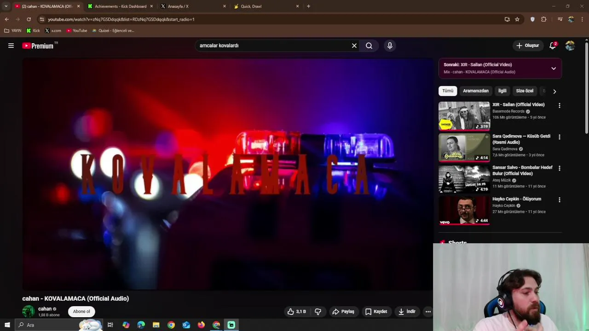Click the browser address bar URL
The height and width of the screenshot is (331, 589).
coord(121,19)
